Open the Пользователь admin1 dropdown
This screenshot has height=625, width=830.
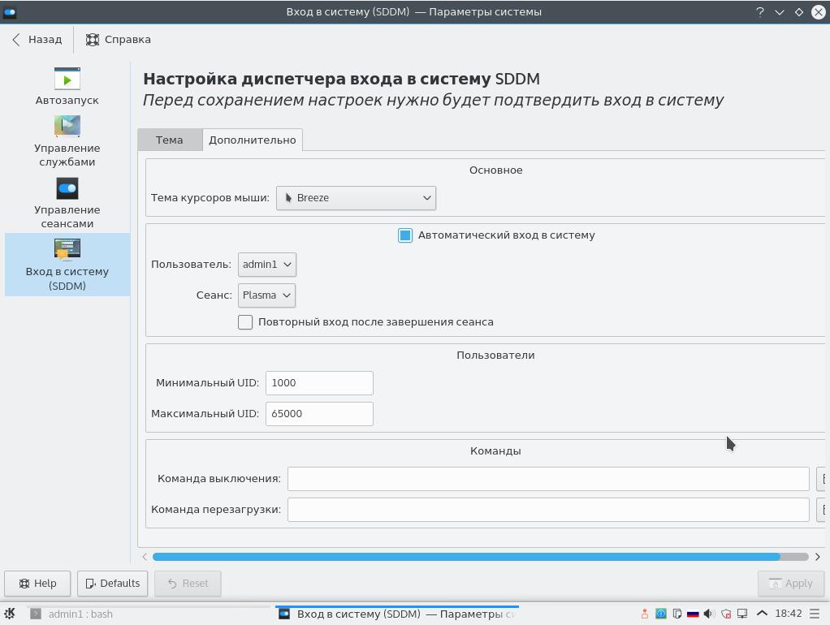point(266,265)
